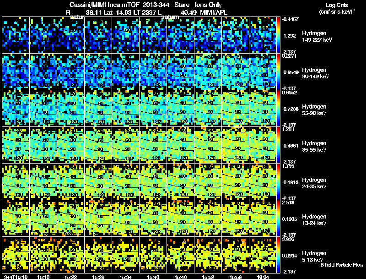This screenshot has height=279, width=366.
Task: Click the color bar for the 55-90 keV row
Action: [x=278, y=109]
